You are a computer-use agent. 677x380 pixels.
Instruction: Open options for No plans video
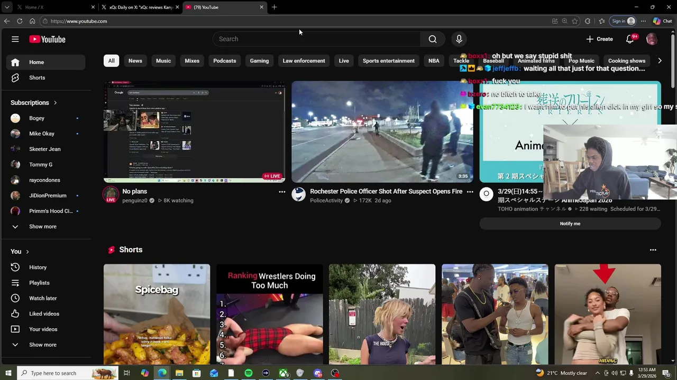pos(282,192)
